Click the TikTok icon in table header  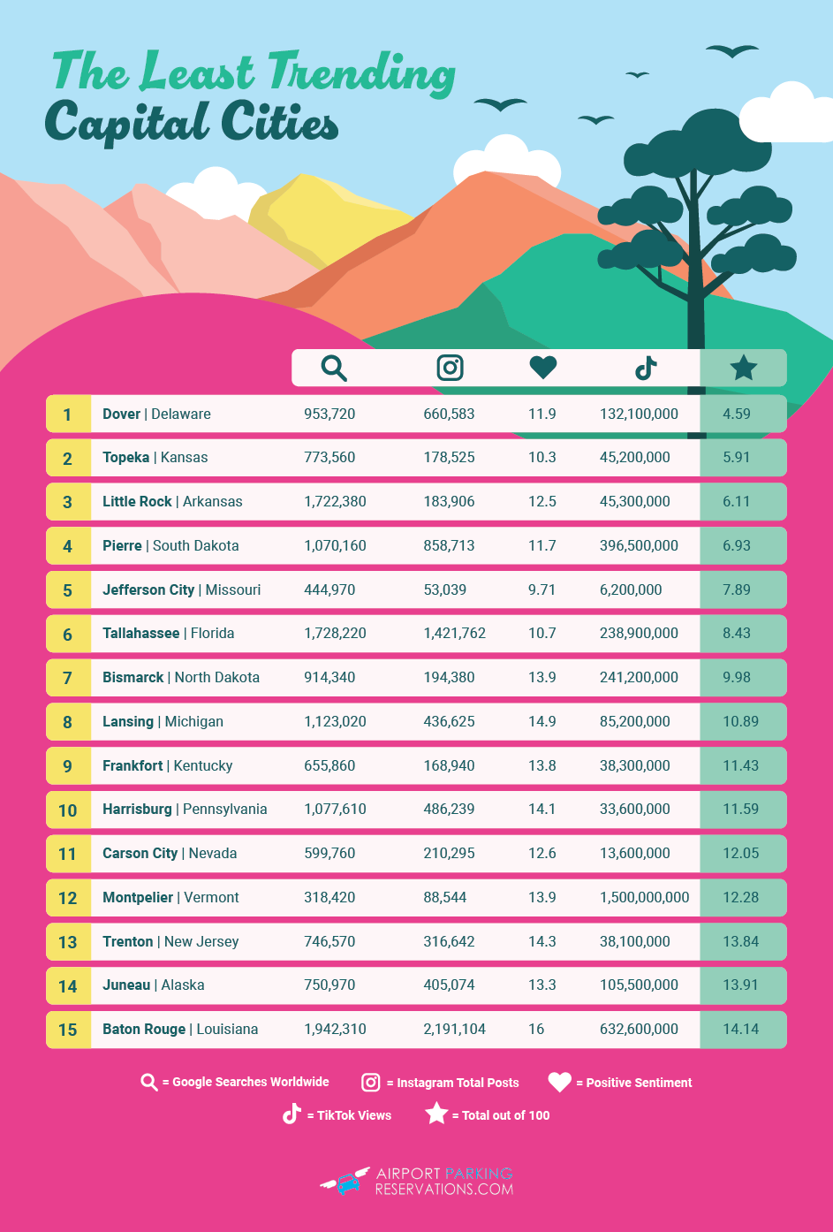[646, 368]
